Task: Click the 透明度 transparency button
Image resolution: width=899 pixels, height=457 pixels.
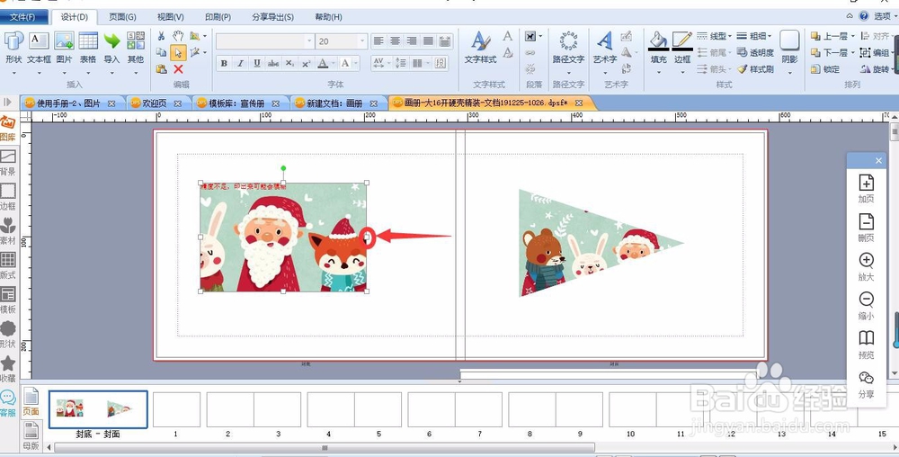Action: (x=755, y=53)
